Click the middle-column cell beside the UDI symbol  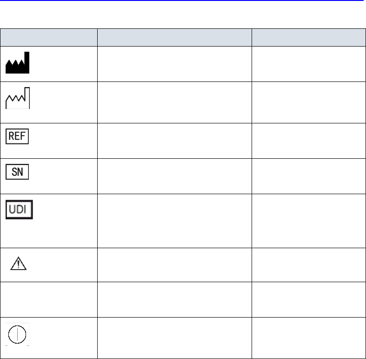(174, 221)
